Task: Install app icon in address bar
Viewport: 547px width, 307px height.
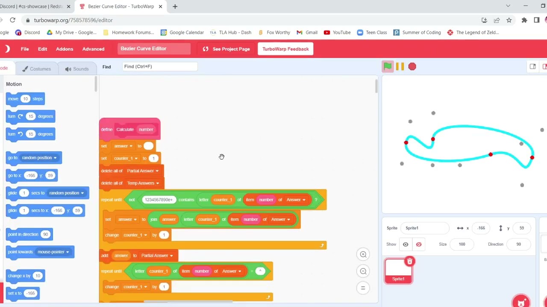Action: [484, 20]
